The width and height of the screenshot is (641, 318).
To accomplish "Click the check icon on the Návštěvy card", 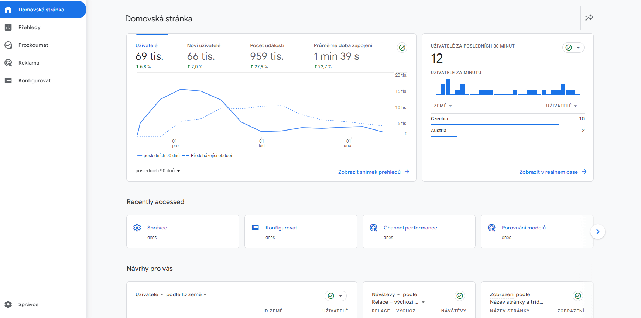I will pos(460,296).
